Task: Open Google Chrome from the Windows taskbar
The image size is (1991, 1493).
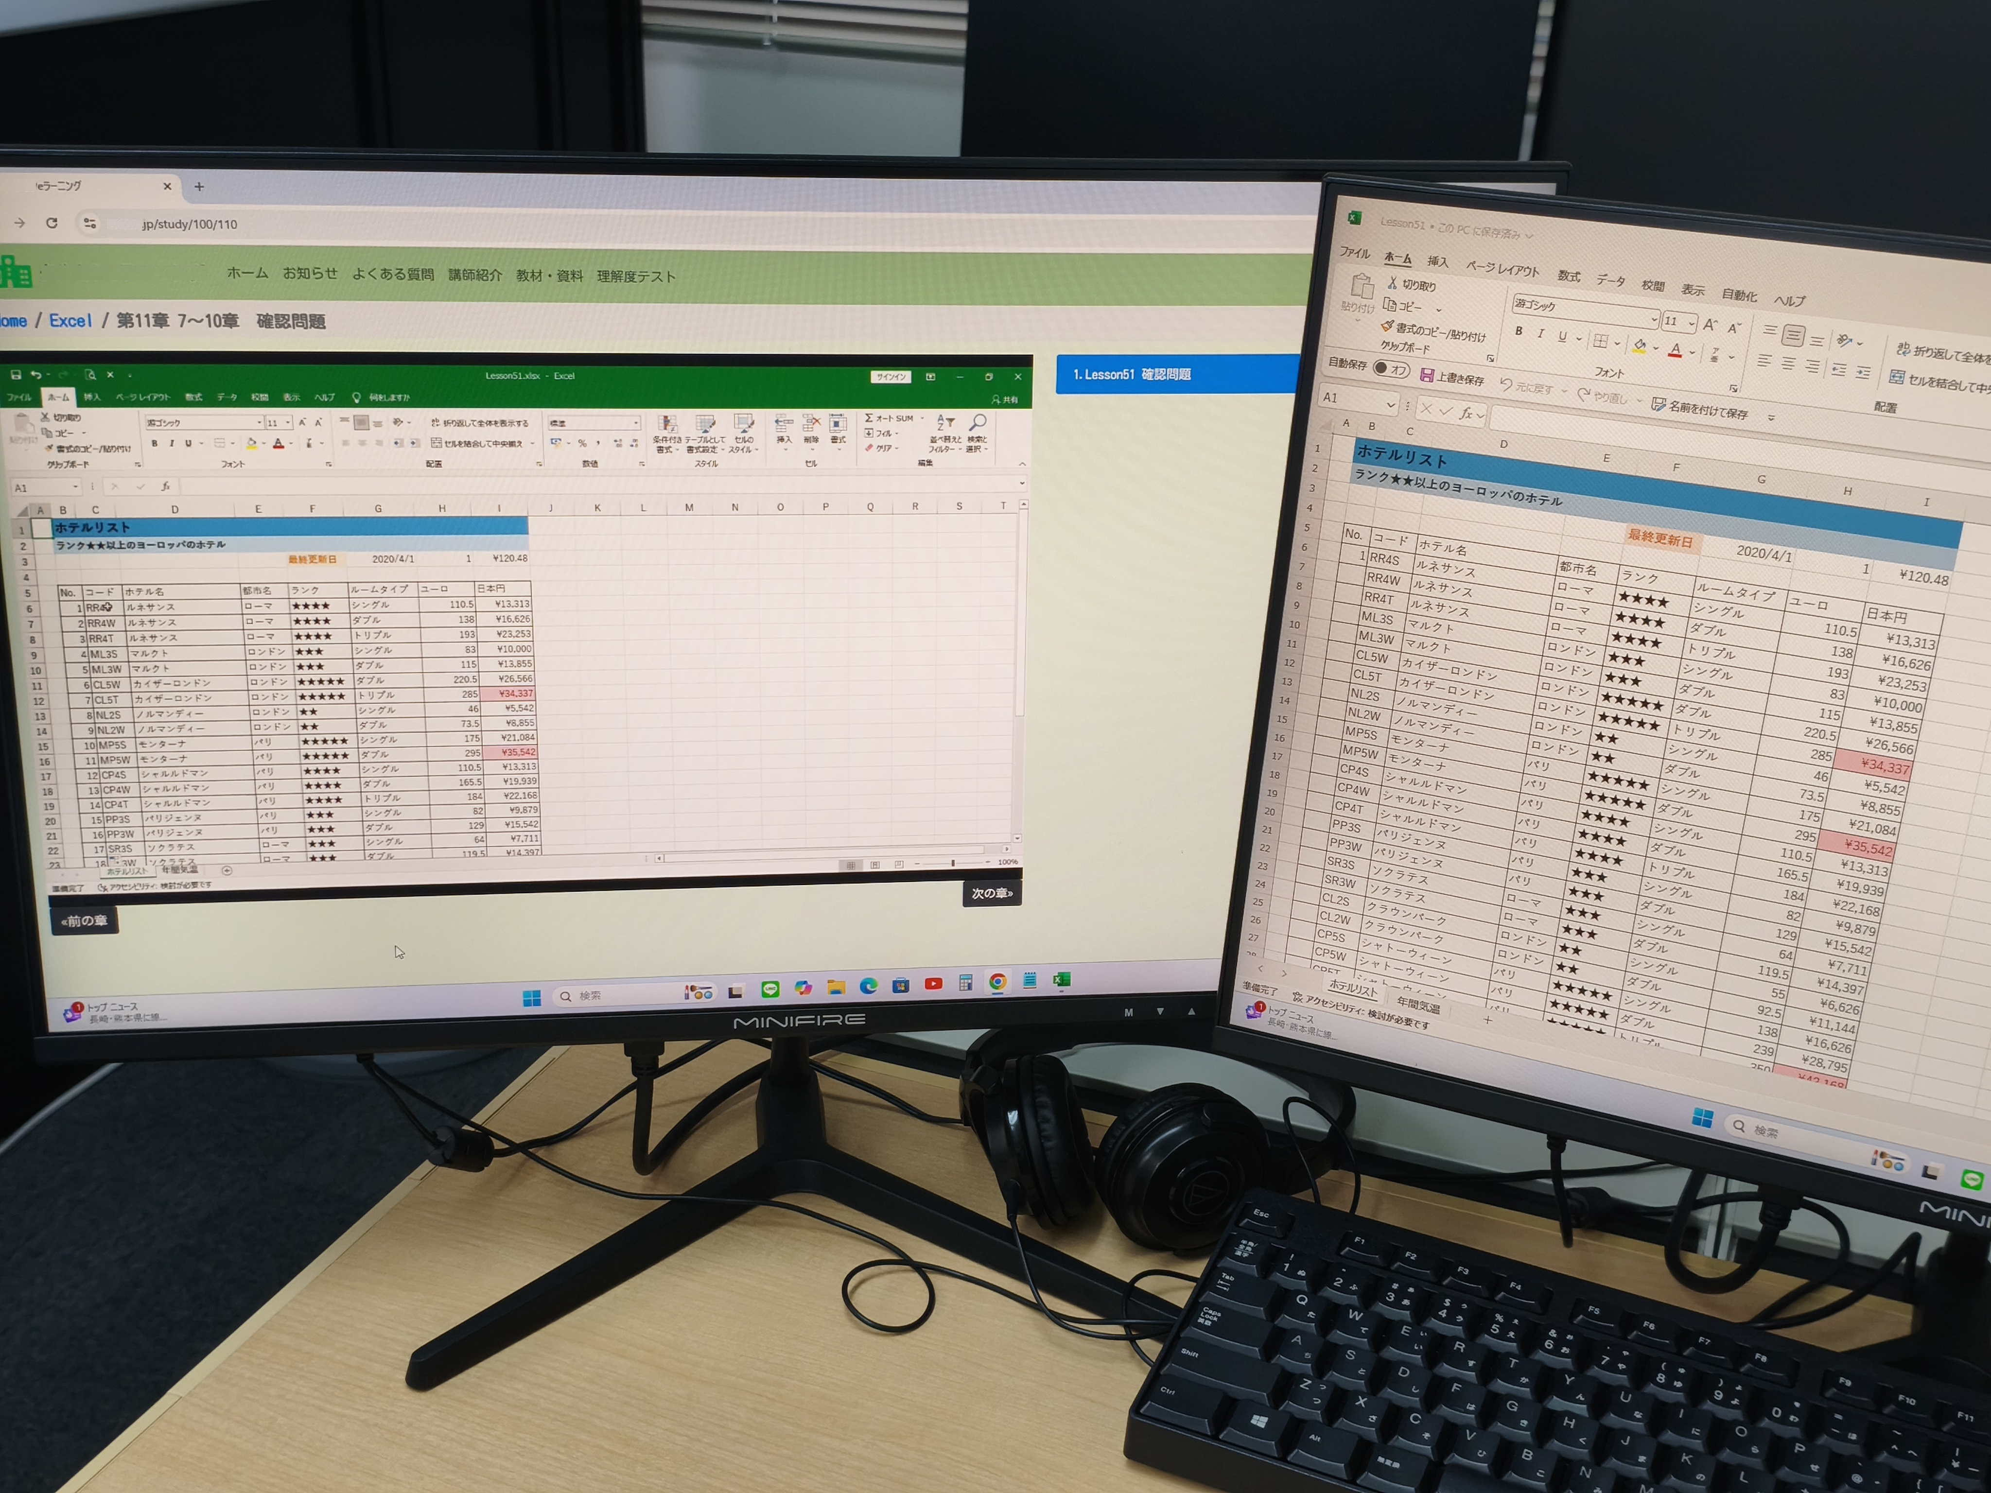Action: click(997, 982)
